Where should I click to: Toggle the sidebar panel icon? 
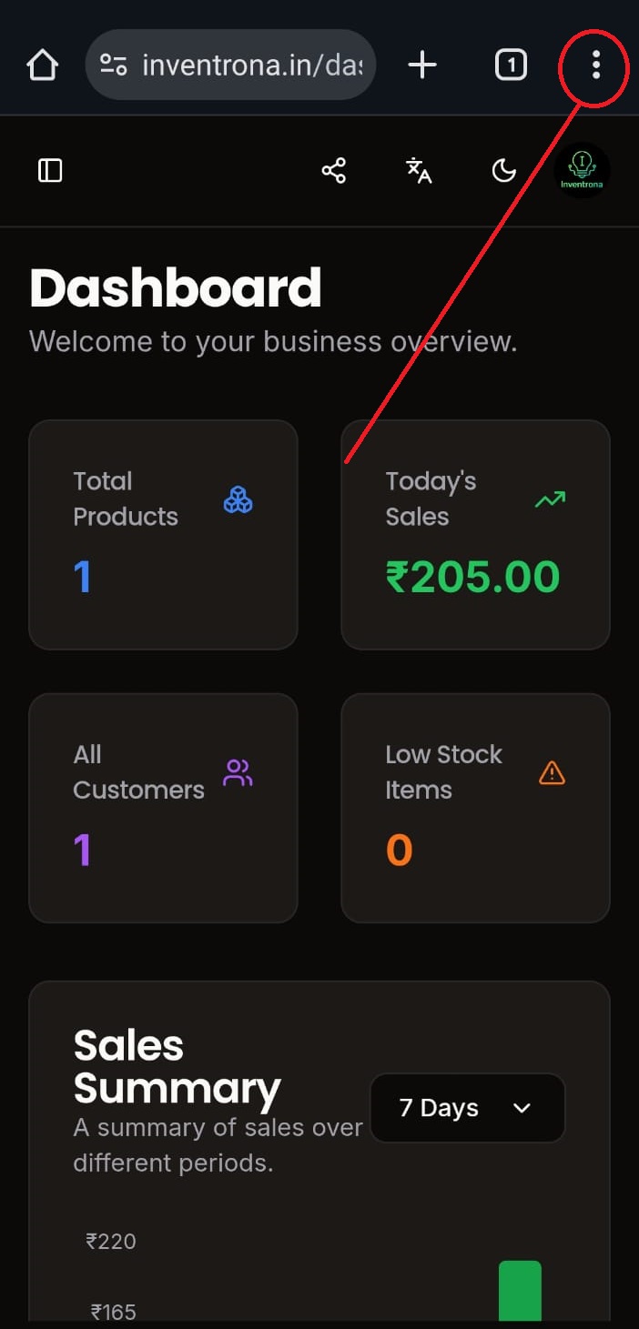[50, 170]
